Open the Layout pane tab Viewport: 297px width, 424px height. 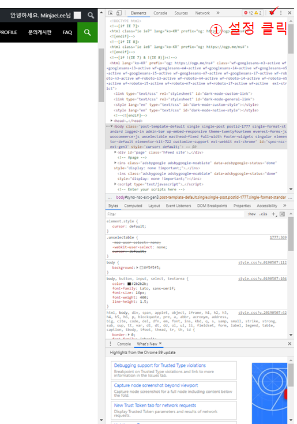(154, 206)
